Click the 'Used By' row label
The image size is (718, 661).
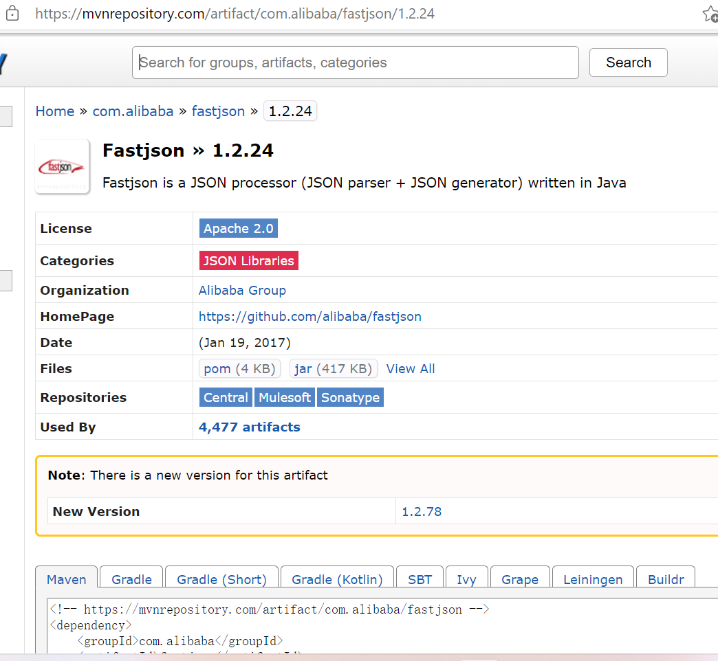tap(68, 427)
